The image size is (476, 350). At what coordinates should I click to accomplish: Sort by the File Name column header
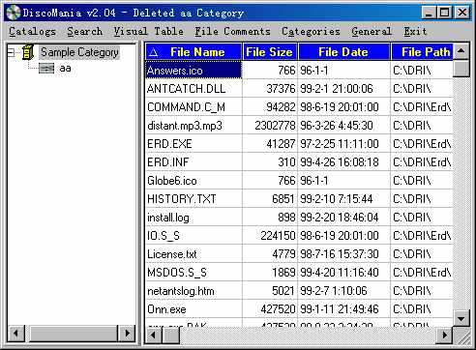(x=193, y=52)
